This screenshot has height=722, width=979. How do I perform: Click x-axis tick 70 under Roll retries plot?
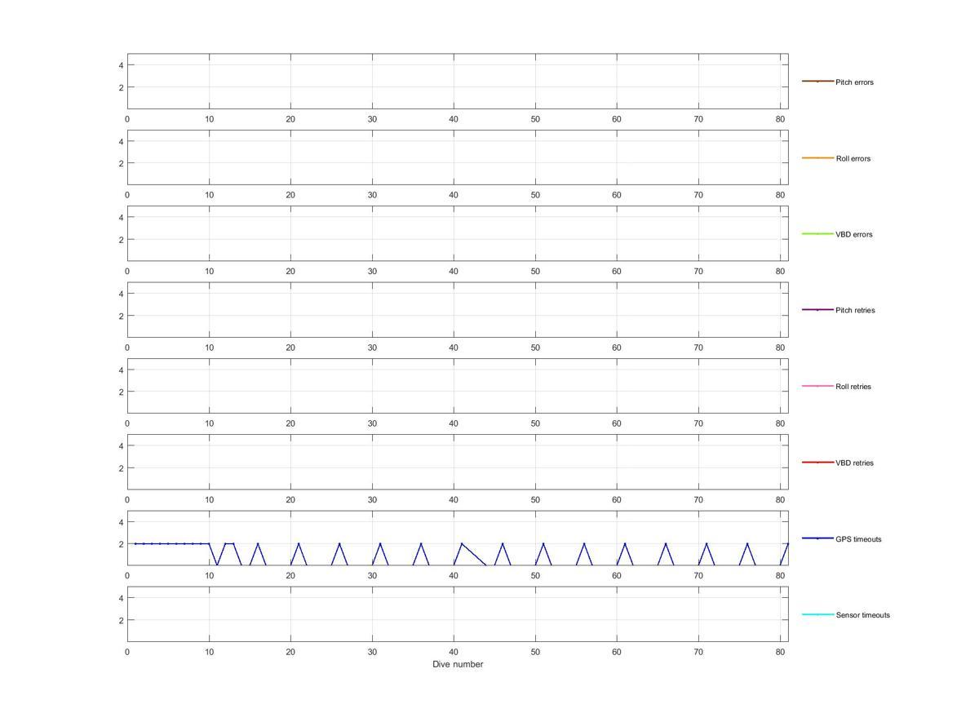click(698, 423)
